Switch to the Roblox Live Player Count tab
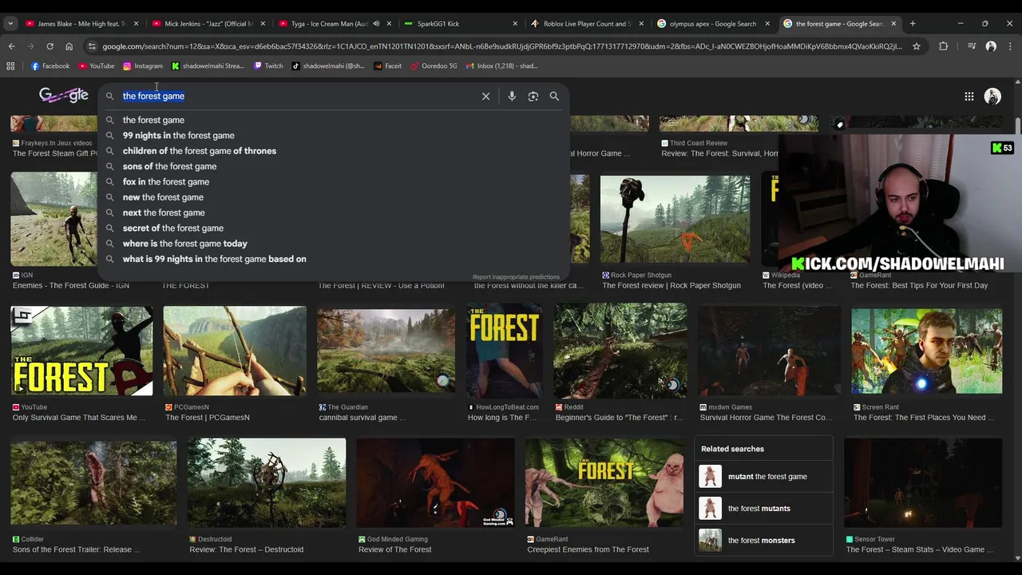 click(586, 24)
